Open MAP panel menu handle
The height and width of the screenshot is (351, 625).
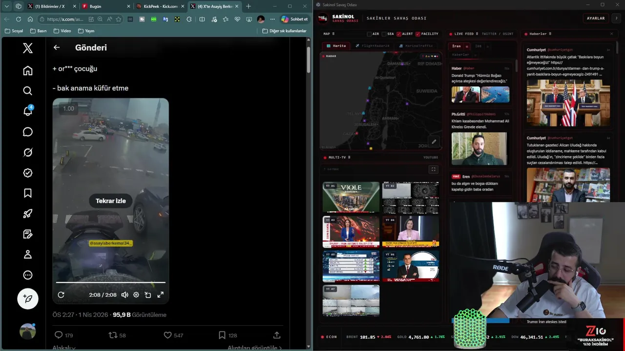[x=333, y=34]
